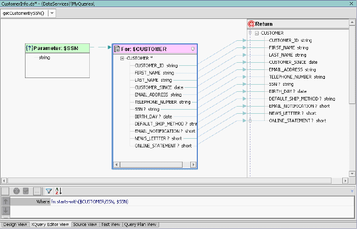Click the For node scroll right arrow
Image resolution: width=357 pixels, height=229 pixels.
coord(193,165)
